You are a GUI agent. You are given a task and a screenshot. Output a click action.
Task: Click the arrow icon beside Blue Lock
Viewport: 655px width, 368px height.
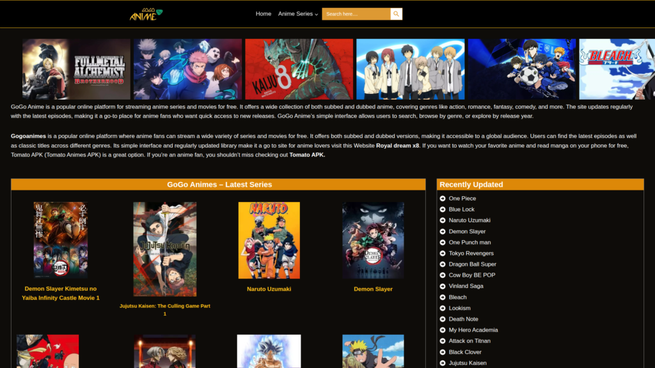443,210
